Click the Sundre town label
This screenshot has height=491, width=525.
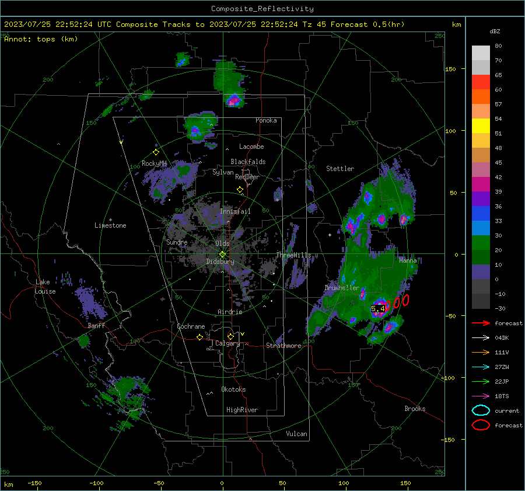[177, 242]
